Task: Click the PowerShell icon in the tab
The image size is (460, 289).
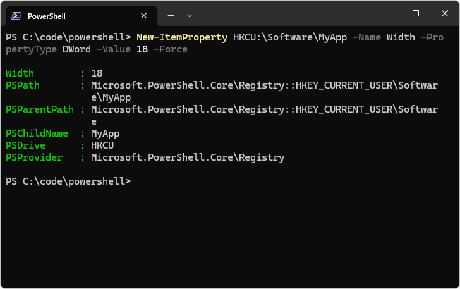Action: point(16,16)
